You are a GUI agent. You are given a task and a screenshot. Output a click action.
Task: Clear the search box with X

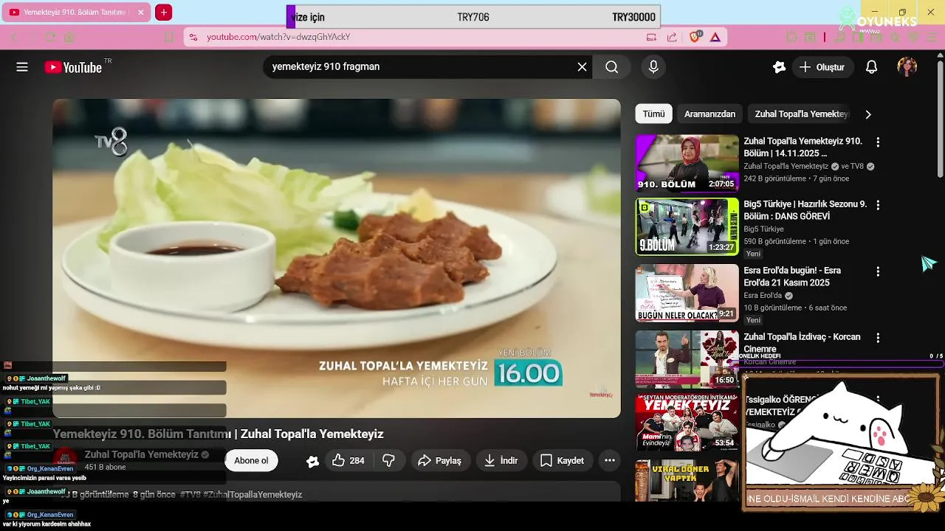582,67
